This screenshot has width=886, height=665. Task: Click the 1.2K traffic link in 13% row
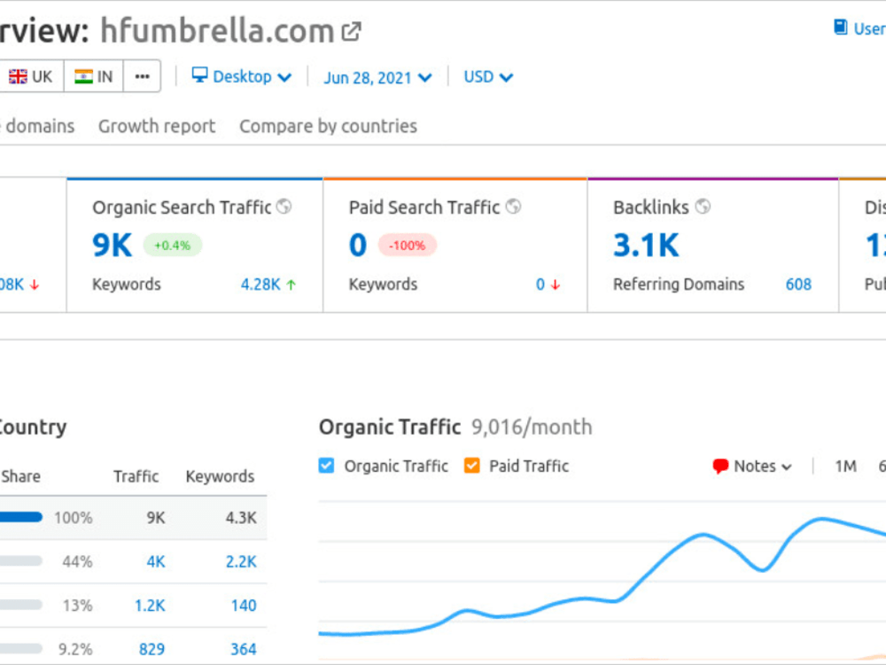tap(151, 606)
